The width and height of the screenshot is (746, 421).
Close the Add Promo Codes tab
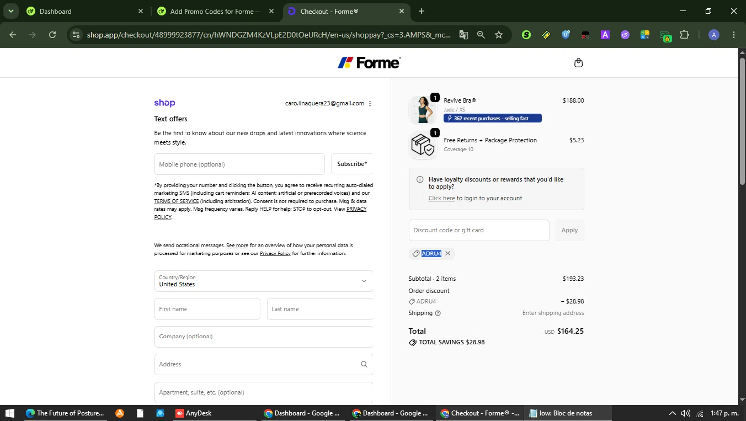coord(271,11)
